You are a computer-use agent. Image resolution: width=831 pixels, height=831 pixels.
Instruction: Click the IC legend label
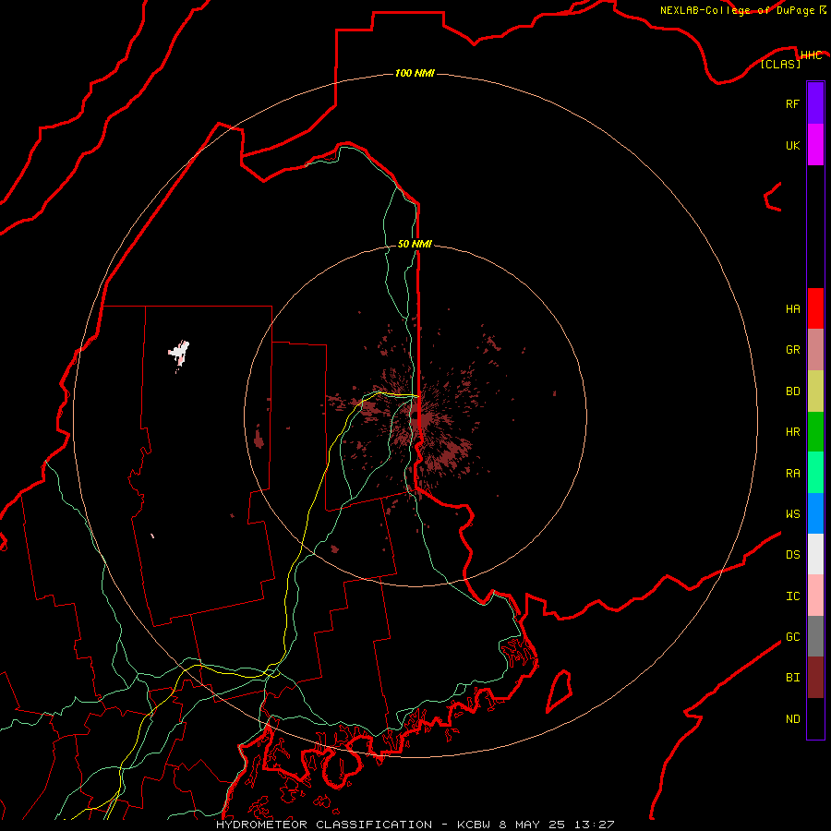click(x=792, y=596)
